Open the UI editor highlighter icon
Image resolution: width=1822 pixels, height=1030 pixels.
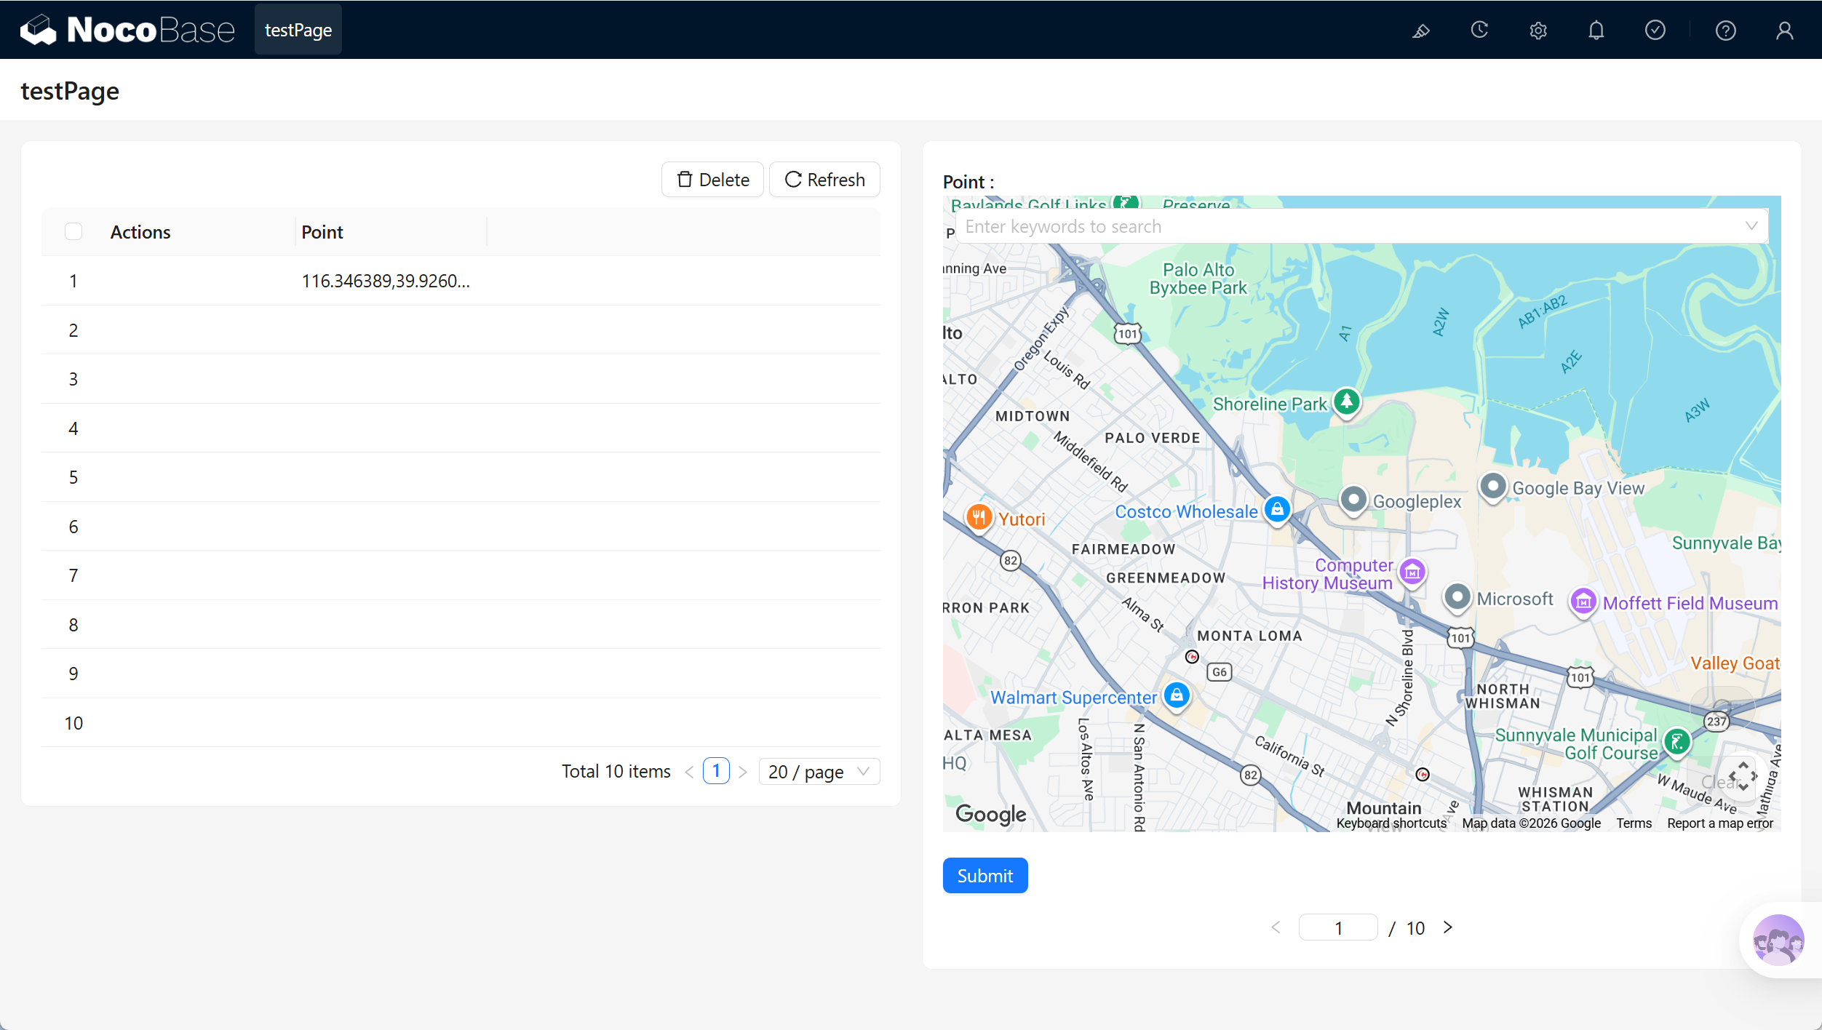[1421, 31]
